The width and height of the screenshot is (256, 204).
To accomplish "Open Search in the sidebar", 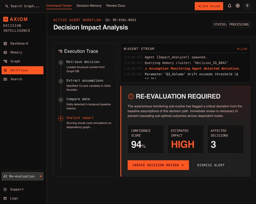I will (x=22, y=79).
